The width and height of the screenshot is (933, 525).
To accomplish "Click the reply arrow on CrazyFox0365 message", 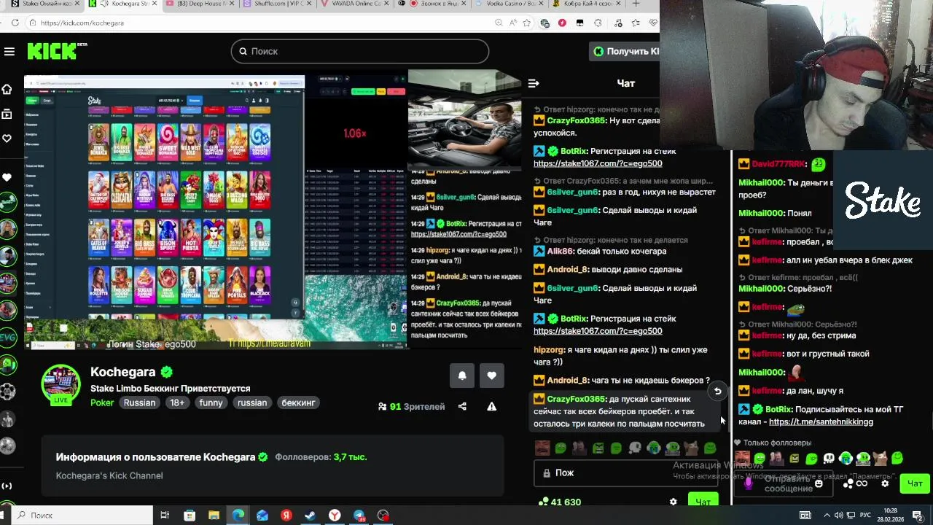I will 717,391.
